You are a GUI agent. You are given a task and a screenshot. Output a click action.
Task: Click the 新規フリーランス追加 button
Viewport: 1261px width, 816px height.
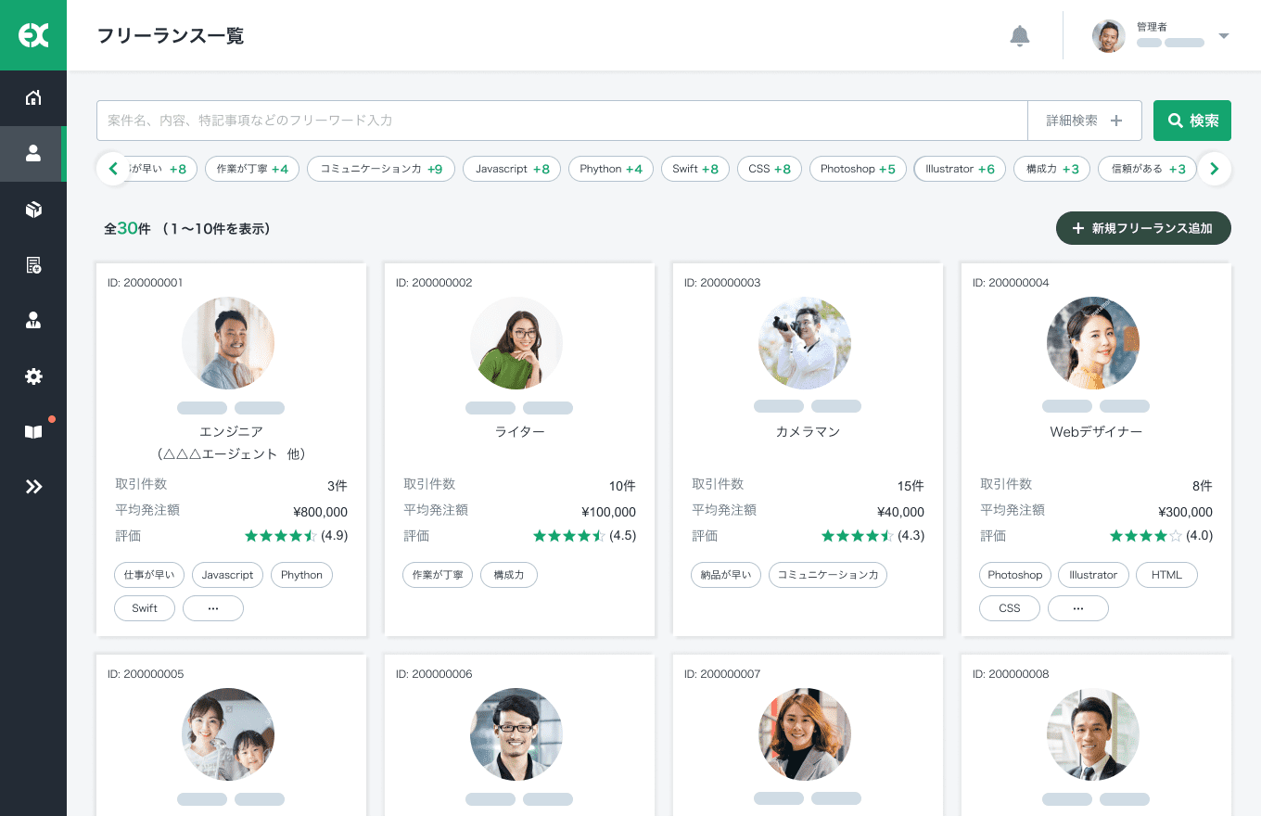click(x=1142, y=228)
